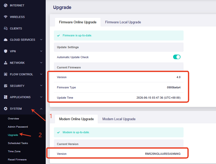Click the Wireless wifi icon
216x164 pixels.
point(6,17)
